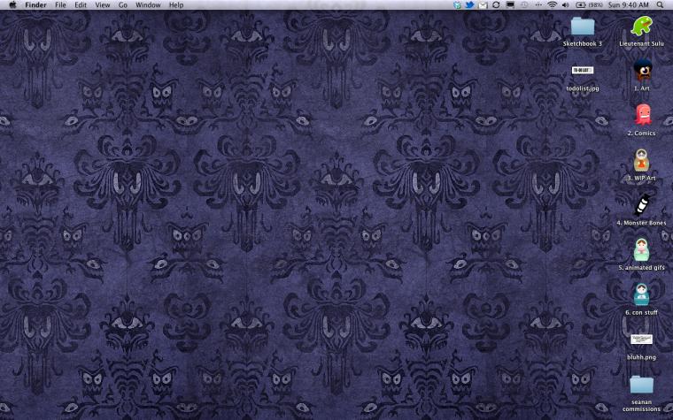
Task: Select the 1. Art folder icon
Action: [x=642, y=70]
